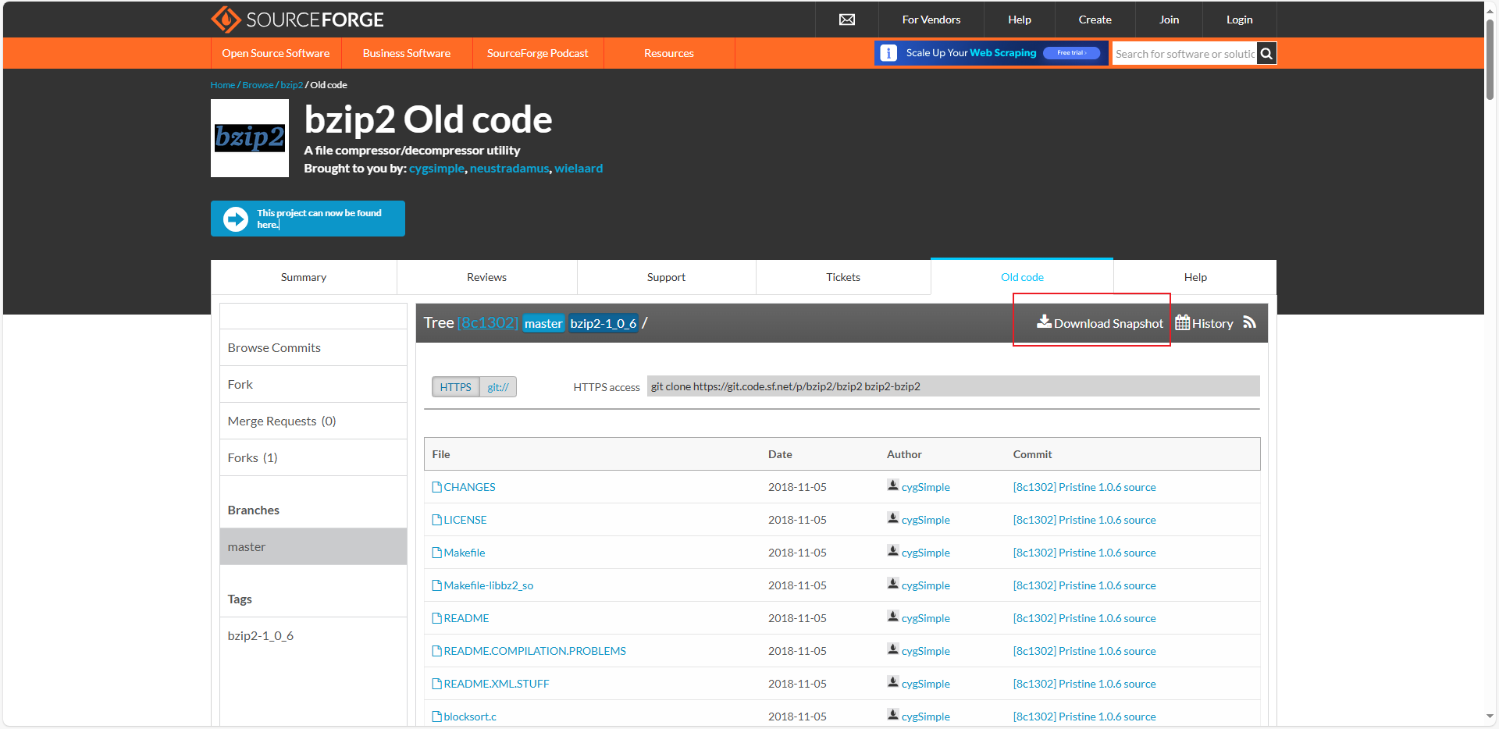Click the author avatar icon in Makefile-libbz2_so row

click(893, 583)
